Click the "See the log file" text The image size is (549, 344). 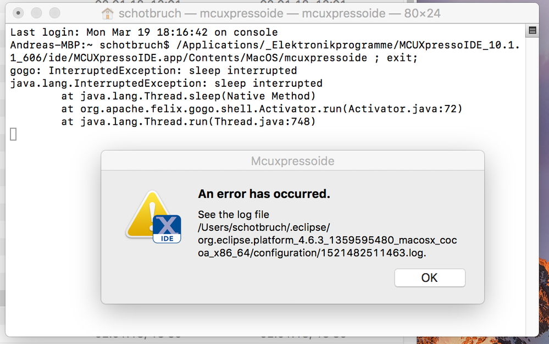(234, 214)
